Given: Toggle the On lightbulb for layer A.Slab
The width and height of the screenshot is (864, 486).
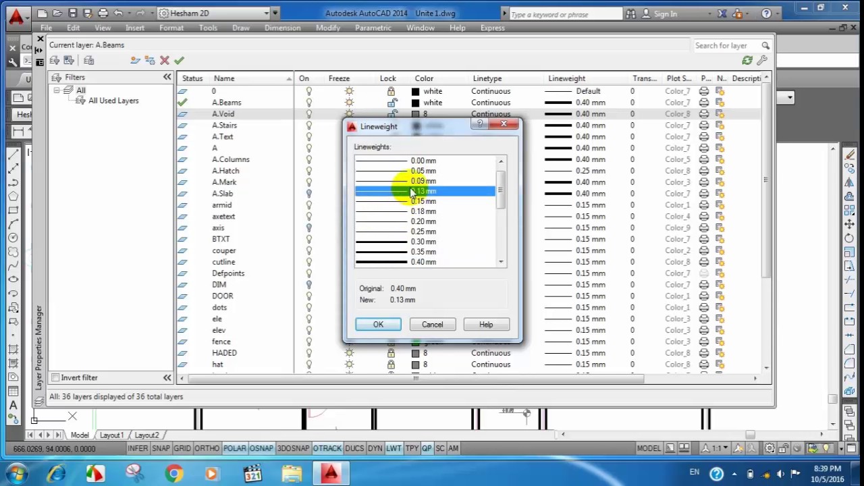Looking at the screenshot, I should pyautogui.click(x=309, y=194).
